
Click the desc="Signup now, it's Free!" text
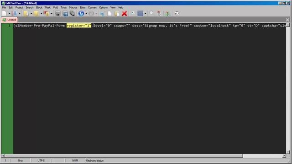[x=162, y=26]
